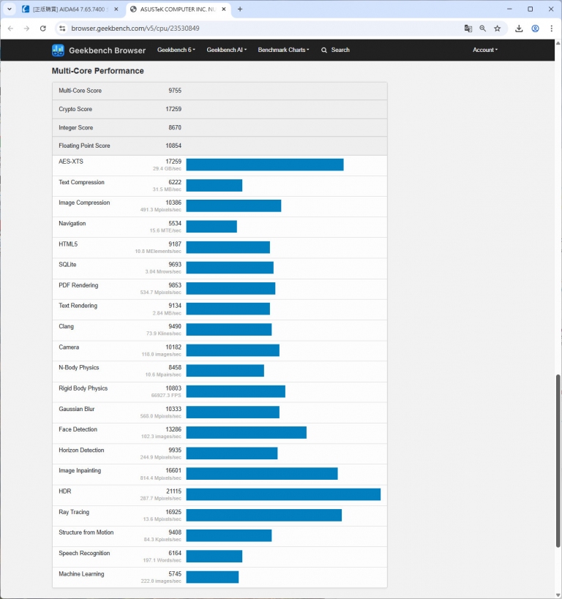Click the Crypto Score row label
562x599 pixels.
coord(75,109)
